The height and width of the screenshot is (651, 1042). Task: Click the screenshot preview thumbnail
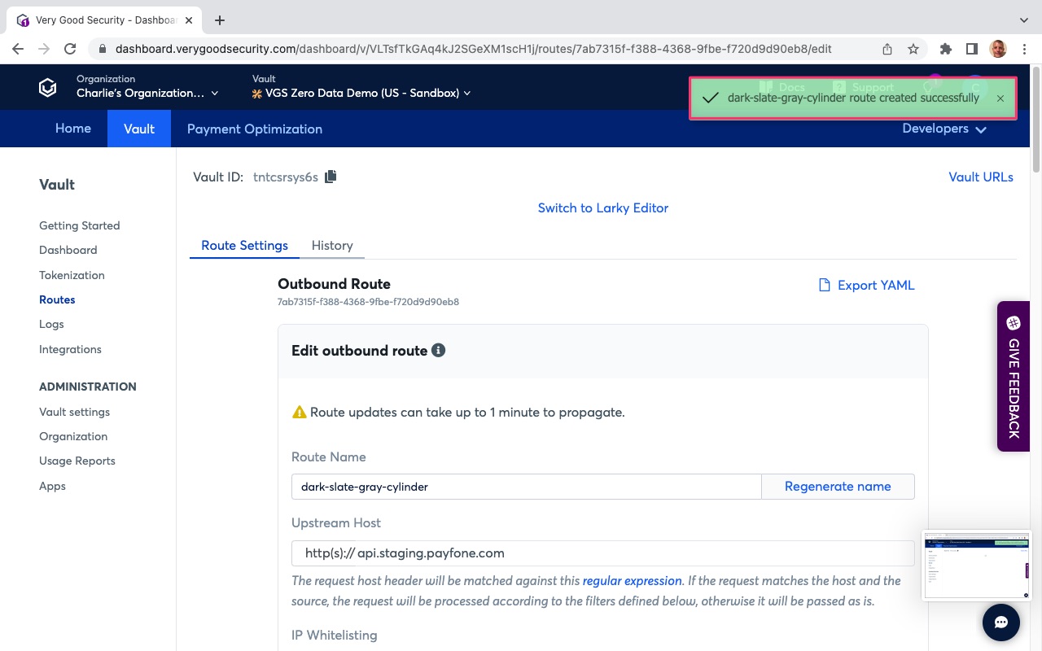pos(977,566)
